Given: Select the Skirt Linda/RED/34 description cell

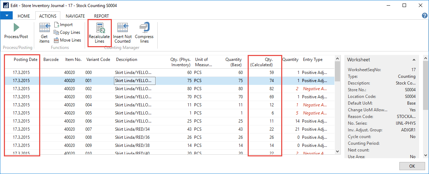Looking at the screenshot, I should pos(133,129).
